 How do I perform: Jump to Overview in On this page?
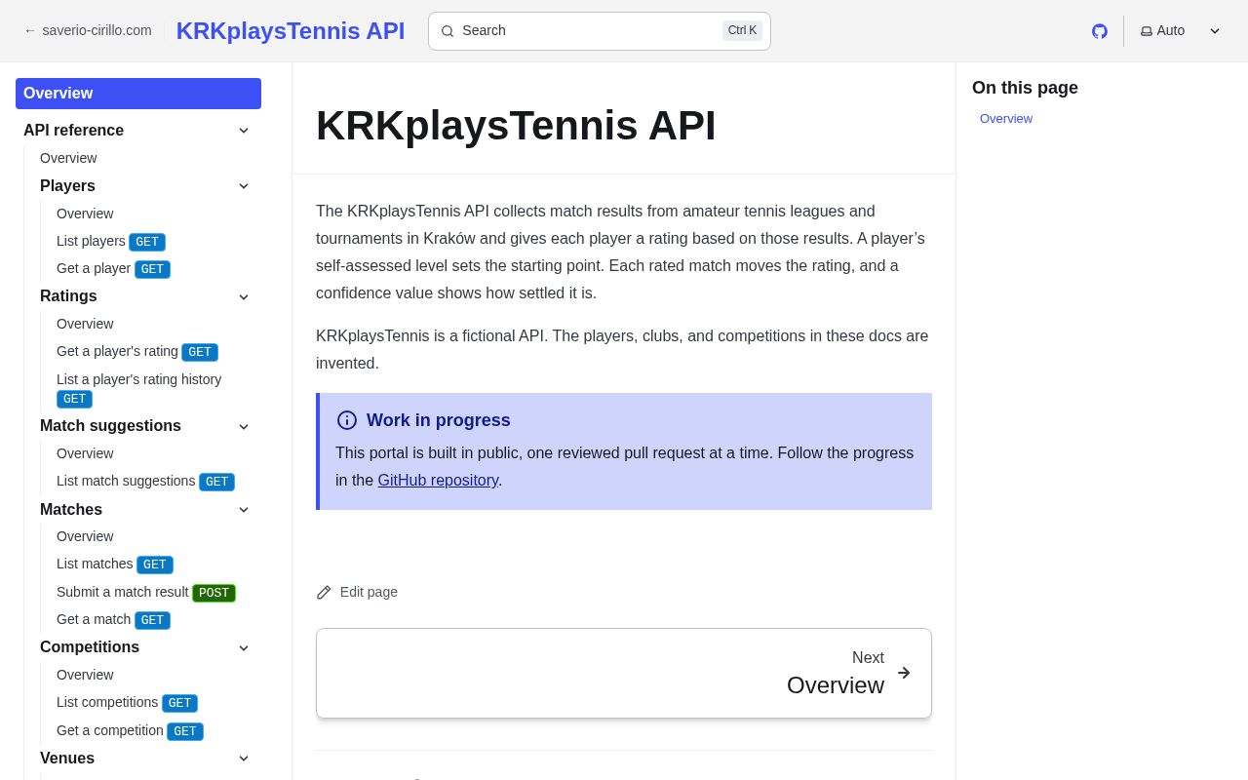[1006, 119]
